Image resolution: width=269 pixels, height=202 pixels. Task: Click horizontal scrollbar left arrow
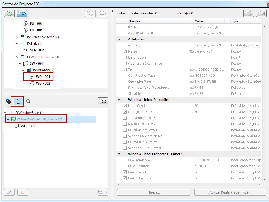118,185
